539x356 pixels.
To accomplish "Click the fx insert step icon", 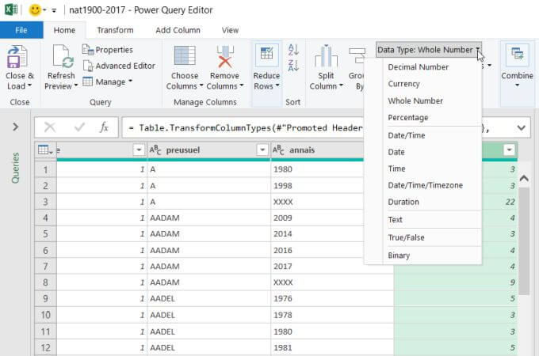I will [104, 127].
